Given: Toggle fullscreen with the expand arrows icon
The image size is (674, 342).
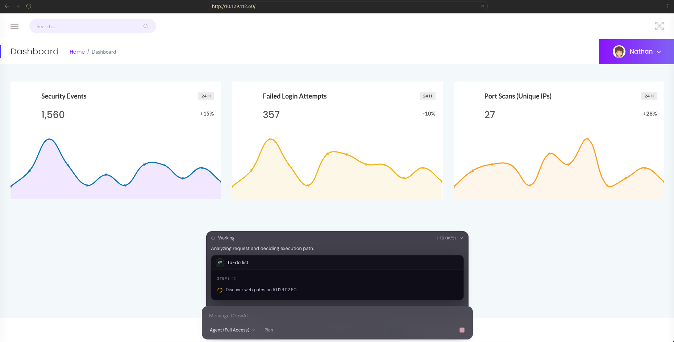Looking at the screenshot, I should [x=660, y=26].
